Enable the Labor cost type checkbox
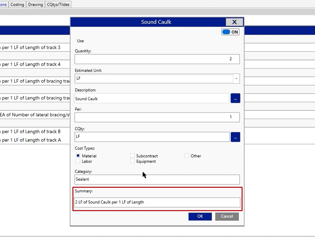Viewport: 315px width, 242px height. tap(78, 161)
